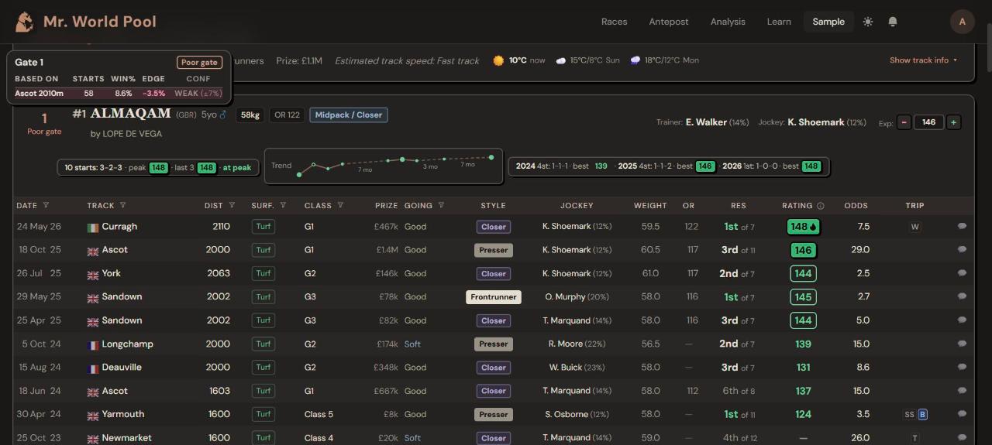The width and height of the screenshot is (992, 445).
Task: Click the French flag on Longchamp row
Action: click(x=93, y=344)
